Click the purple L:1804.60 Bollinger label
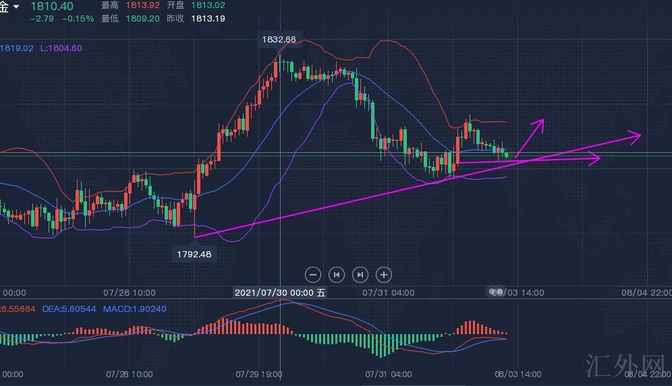 (61, 49)
